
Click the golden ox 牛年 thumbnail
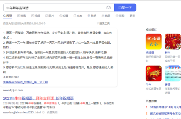(153, 73)
